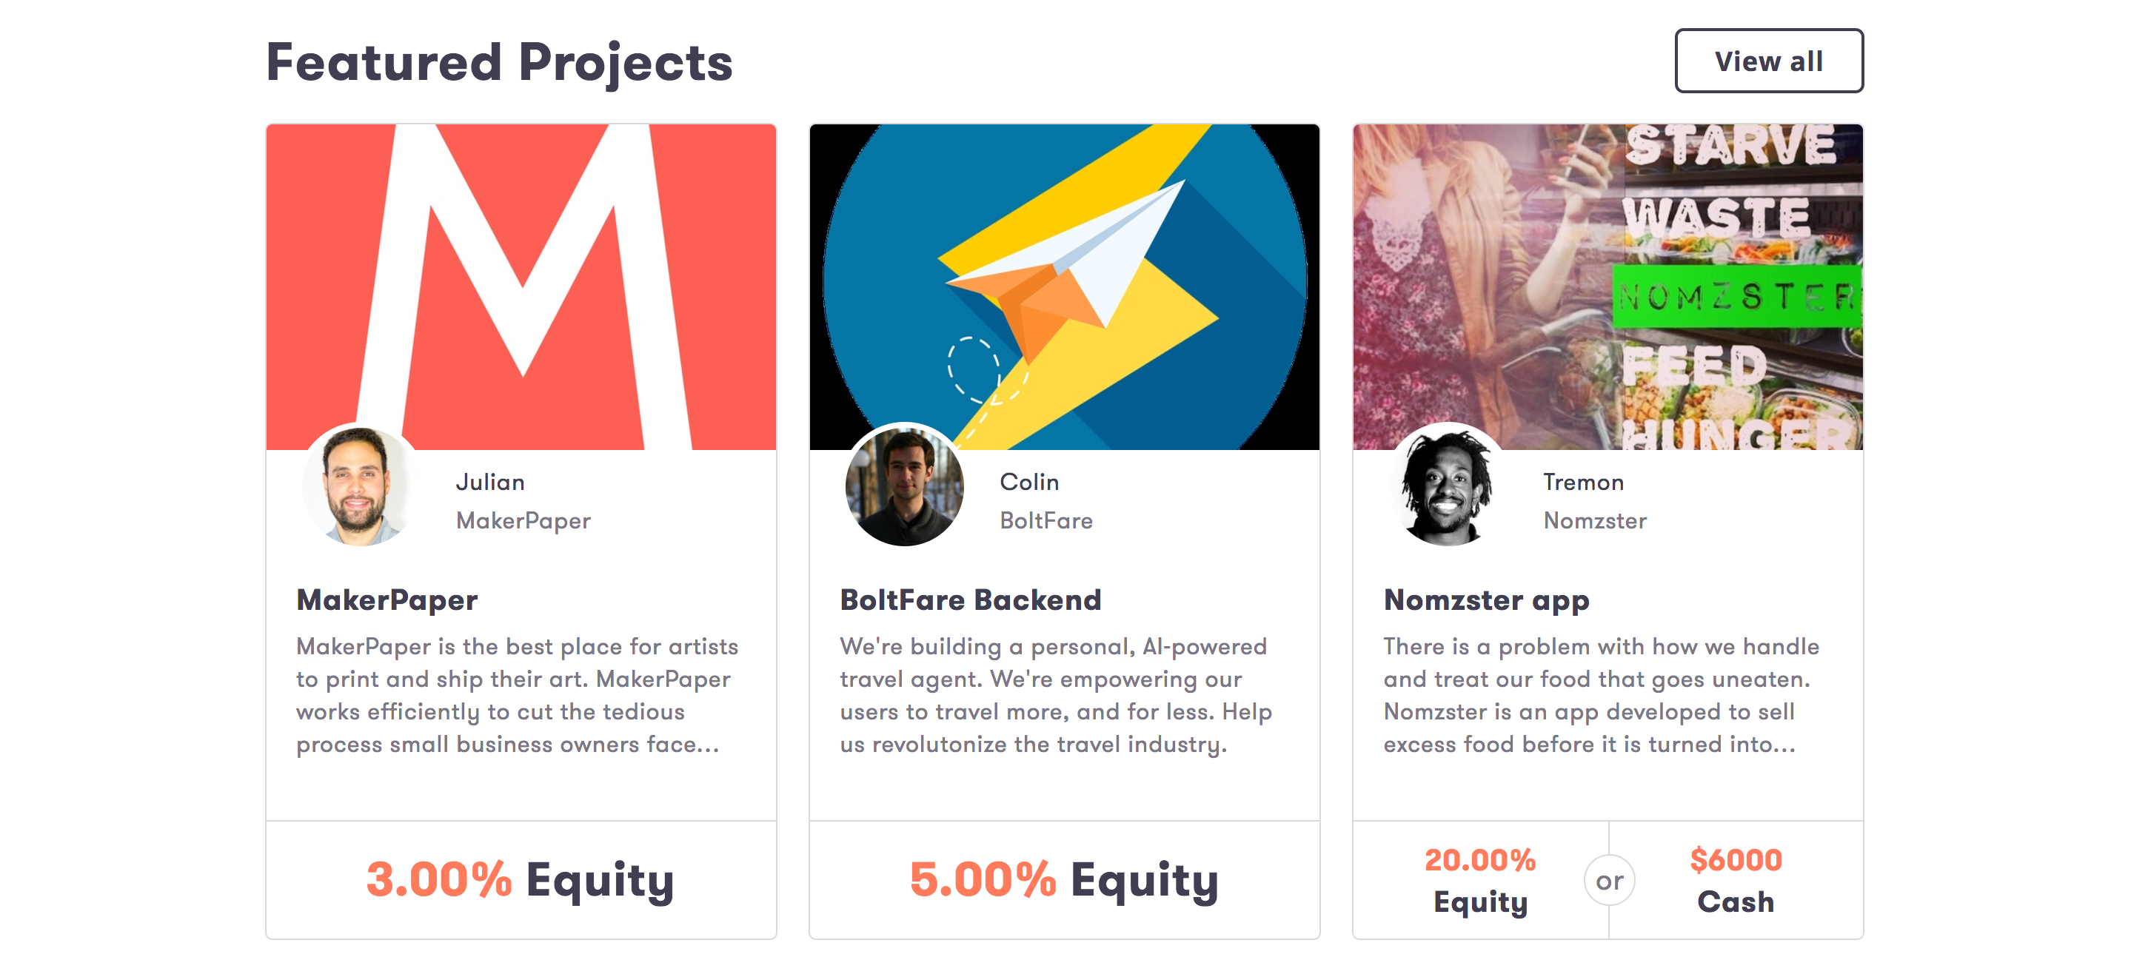Open the BoltFare Backend project title
Image resolution: width=2131 pixels, height=977 pixels.
(x=971, y=600)
